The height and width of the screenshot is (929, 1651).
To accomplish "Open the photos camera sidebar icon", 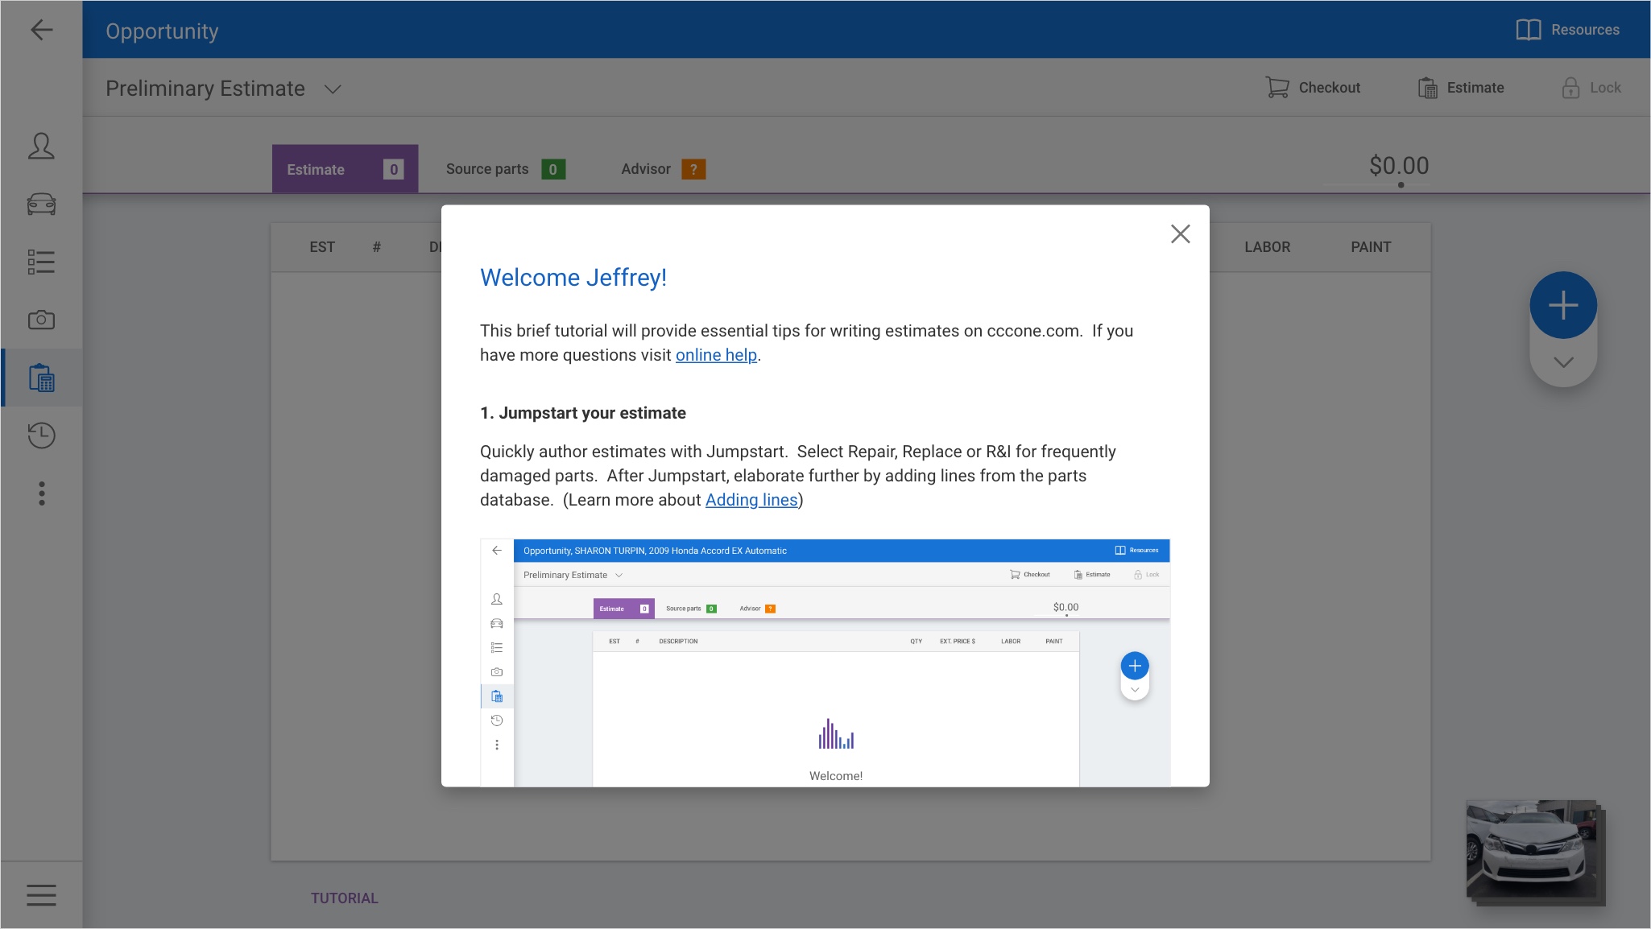I will pos(41,320).
